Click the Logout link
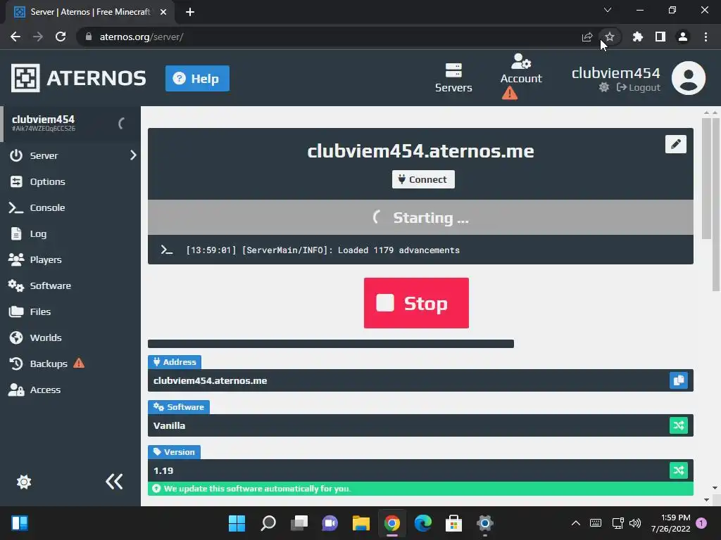The image size is (721, 540). click(638, 87)
